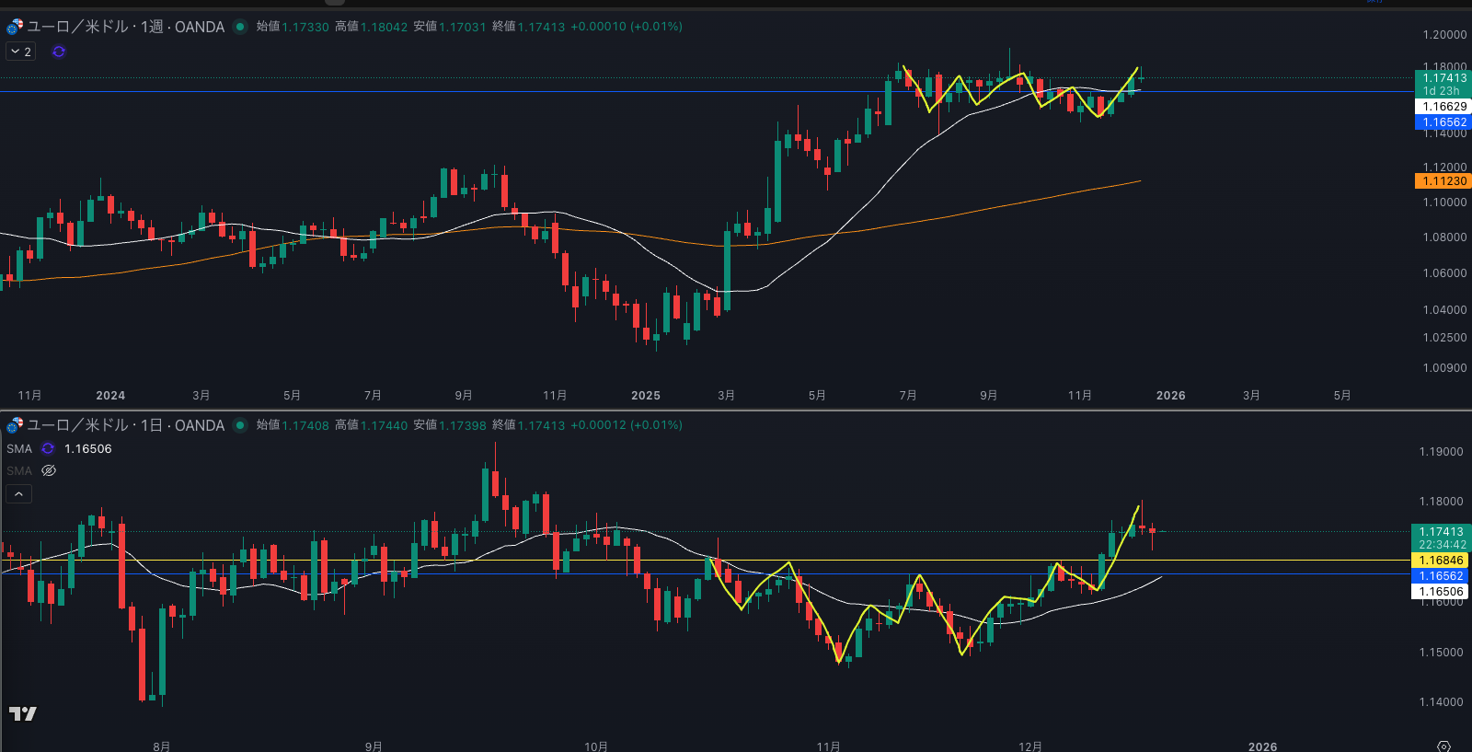Screen dimensions: 1472x752
Task: Click the purple refresh icon in weekly chart legend
Action: (59, 52)
